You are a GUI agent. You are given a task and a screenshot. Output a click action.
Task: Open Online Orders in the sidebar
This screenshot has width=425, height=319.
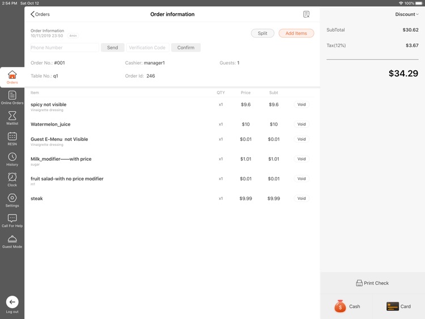[12, 98]
